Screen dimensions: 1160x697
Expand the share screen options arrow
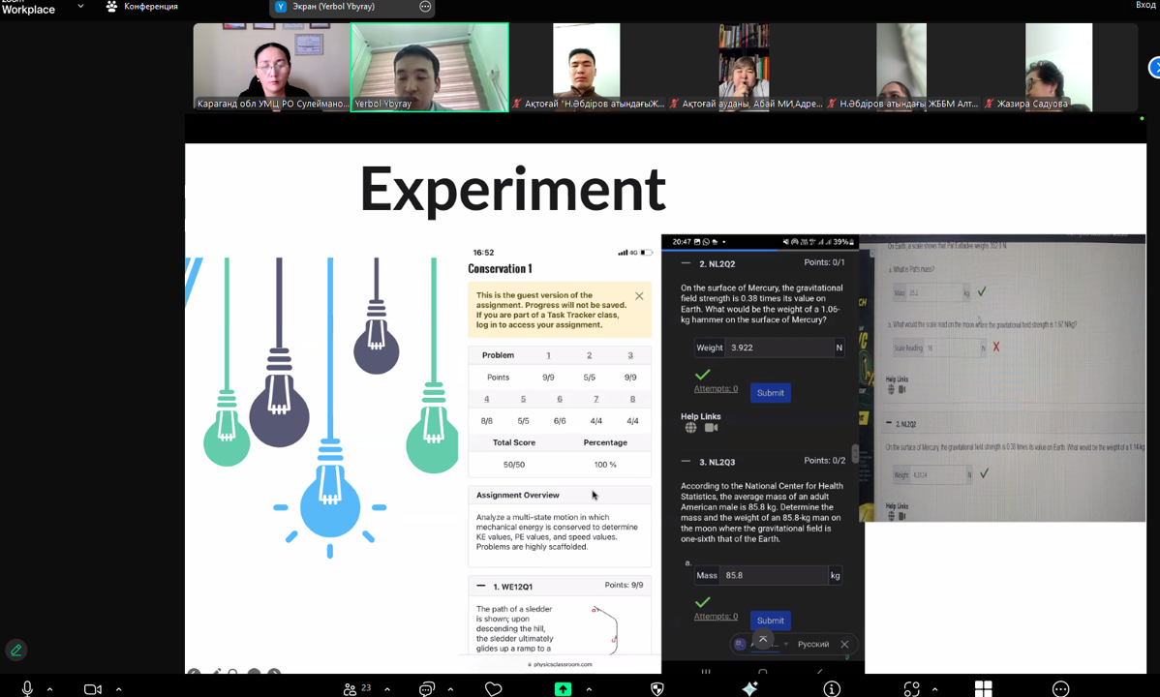click(589, 689)
